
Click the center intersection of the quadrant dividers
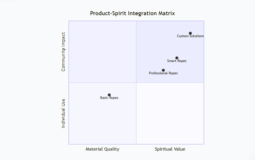[x=136, y=83]
